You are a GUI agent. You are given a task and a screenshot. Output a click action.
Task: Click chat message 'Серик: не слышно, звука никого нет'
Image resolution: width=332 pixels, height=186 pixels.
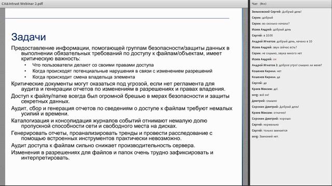click(x=276, y=53)
